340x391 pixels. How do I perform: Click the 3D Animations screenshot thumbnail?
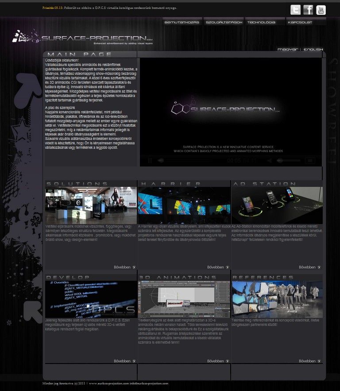pos(184,299)
